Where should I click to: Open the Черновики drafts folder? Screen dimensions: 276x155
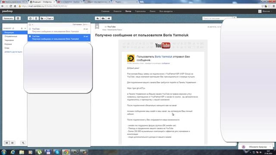point(9,40)
